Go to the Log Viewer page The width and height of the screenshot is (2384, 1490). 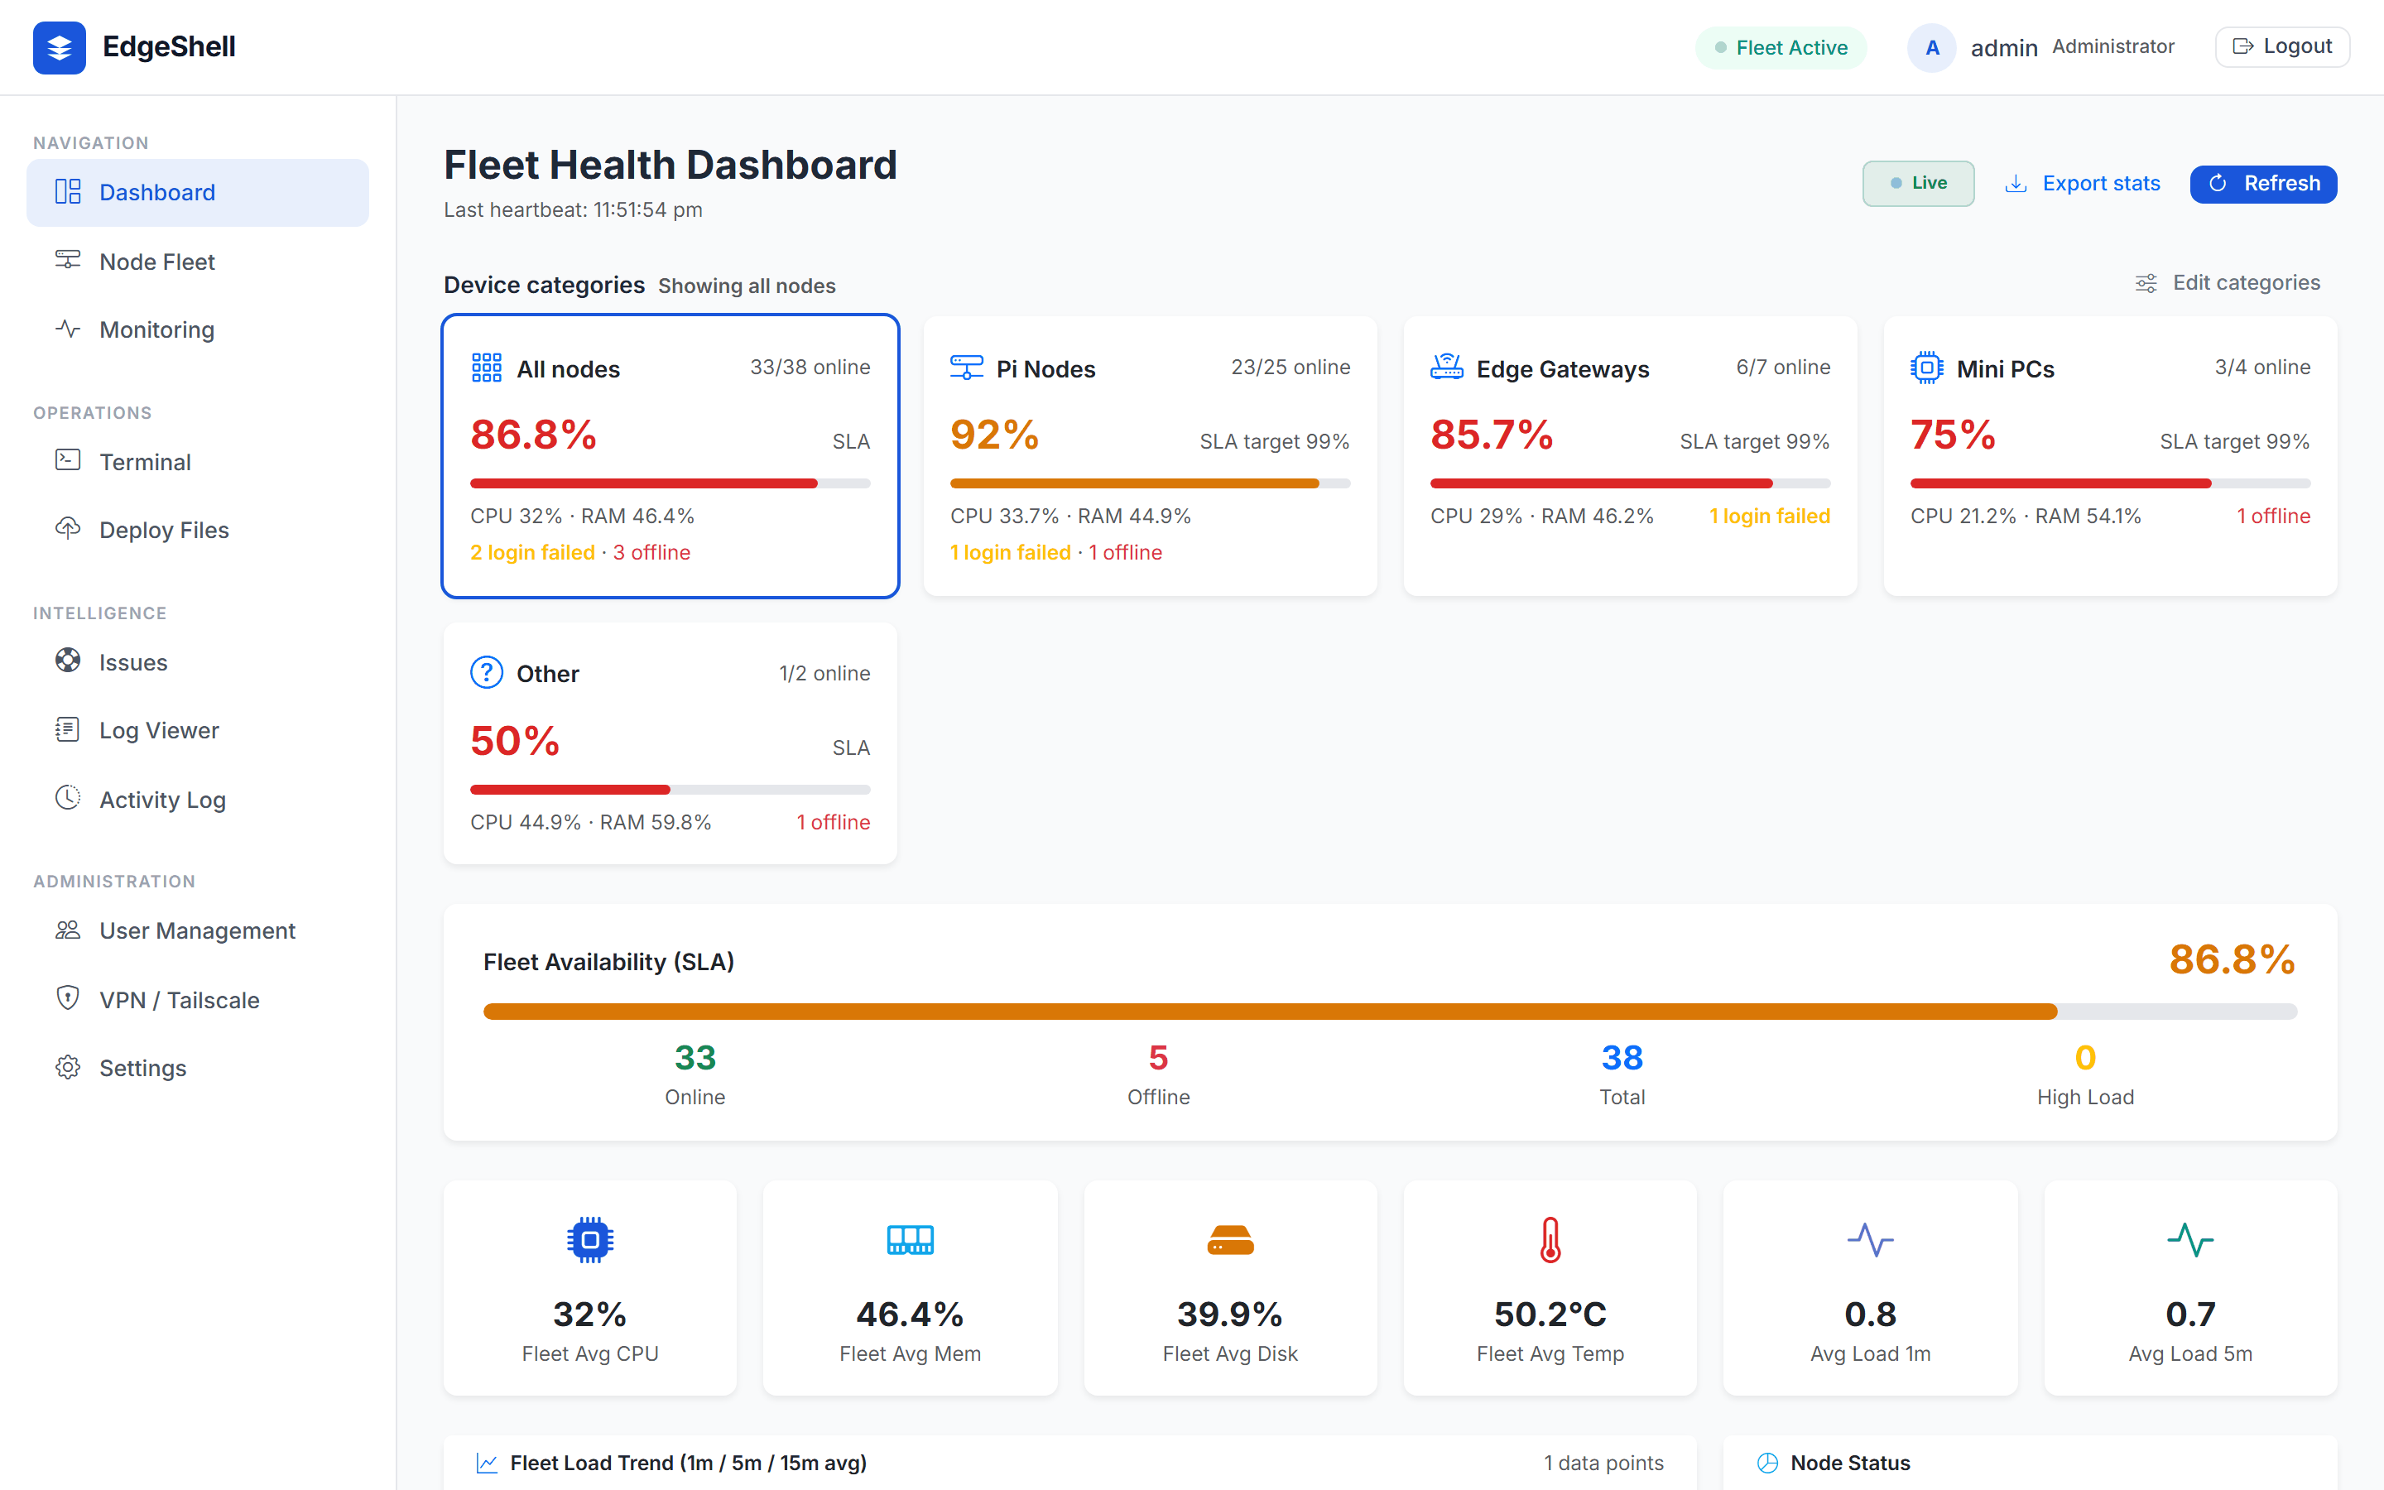pyautogui.click(x=198, y=730)
